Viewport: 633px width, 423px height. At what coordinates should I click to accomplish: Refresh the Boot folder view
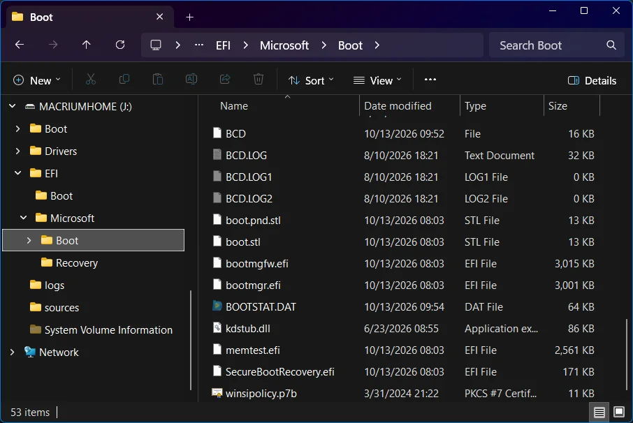(120, 45)
